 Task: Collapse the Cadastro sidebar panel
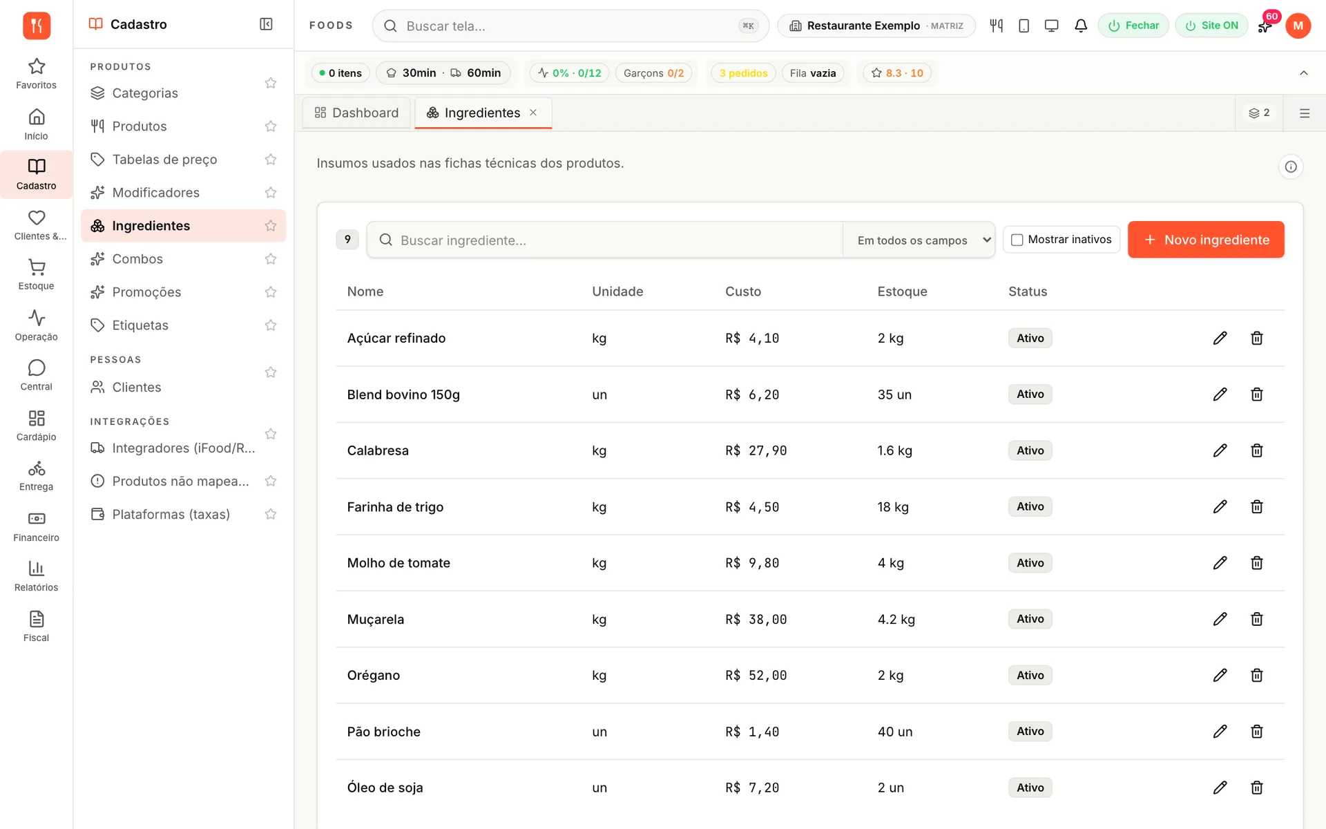click(266, 24)
